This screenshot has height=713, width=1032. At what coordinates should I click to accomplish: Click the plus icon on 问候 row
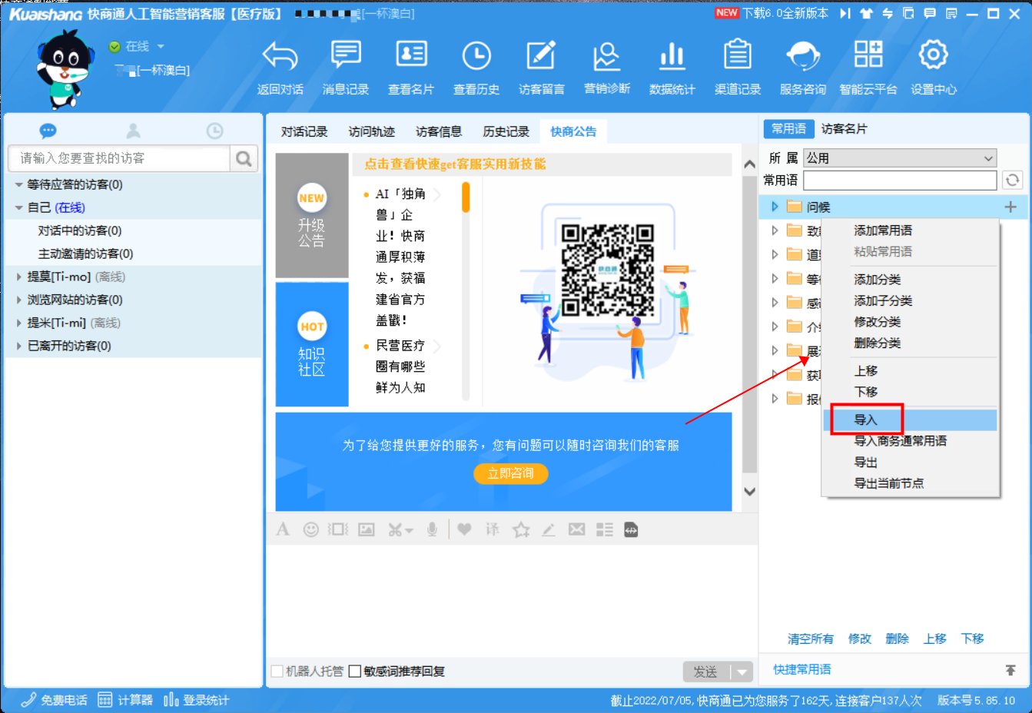1010,207
